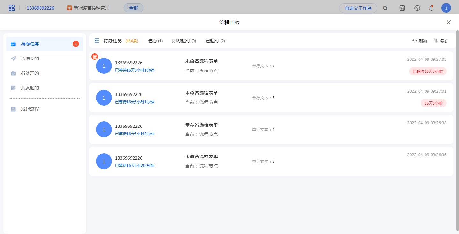
Task: Switch to the 已超时 tab
Action: click(215, 41)
